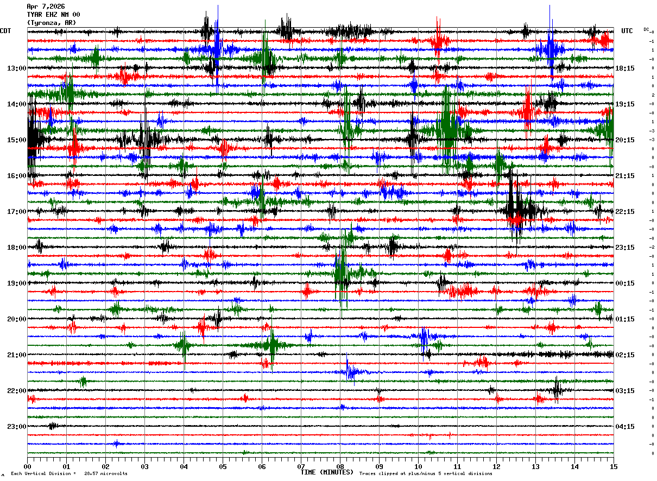The image size is (657, 481).
Task: Click the "DC" column header
Action: [x=646, y=29]
